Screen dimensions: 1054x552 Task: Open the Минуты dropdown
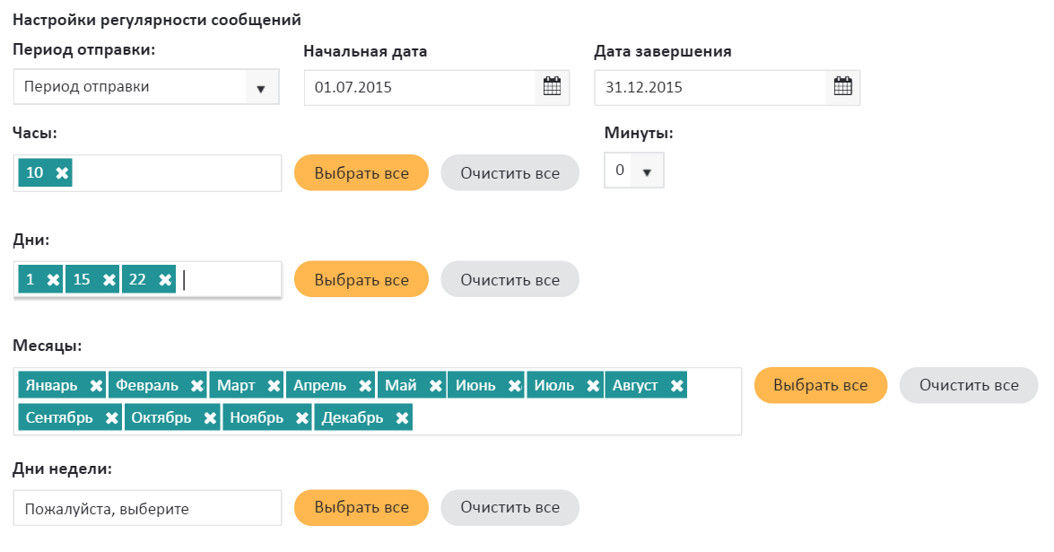coord(646,171)
